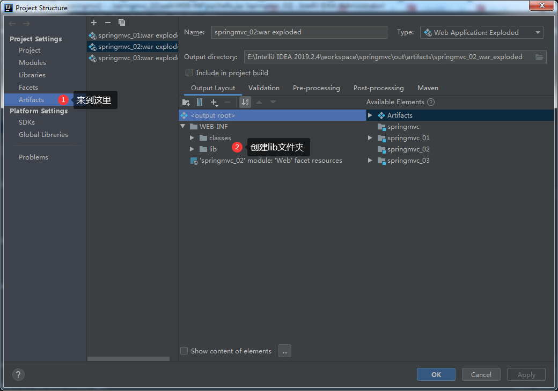Viewport: 558px width, 391px height.
Task: Click the Create Directory toolbar icon
Action: pyautogui.click(x=186, y=102)
